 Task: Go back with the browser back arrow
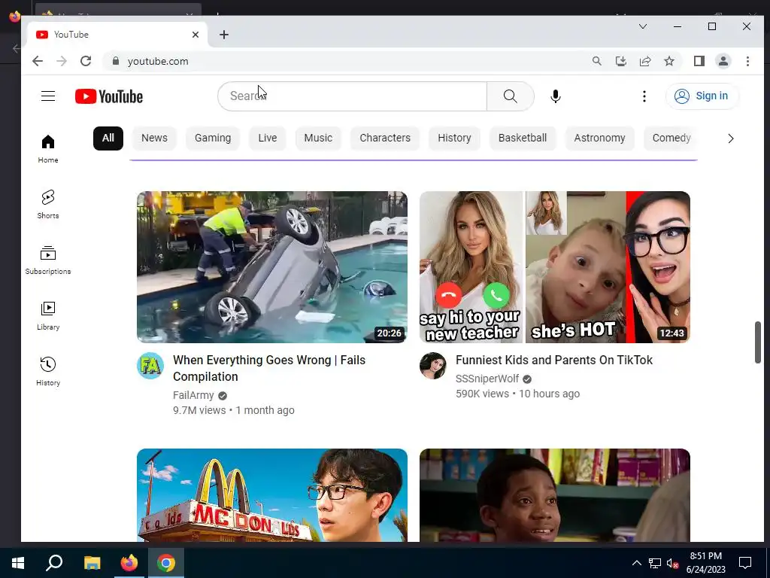(38, 61)
